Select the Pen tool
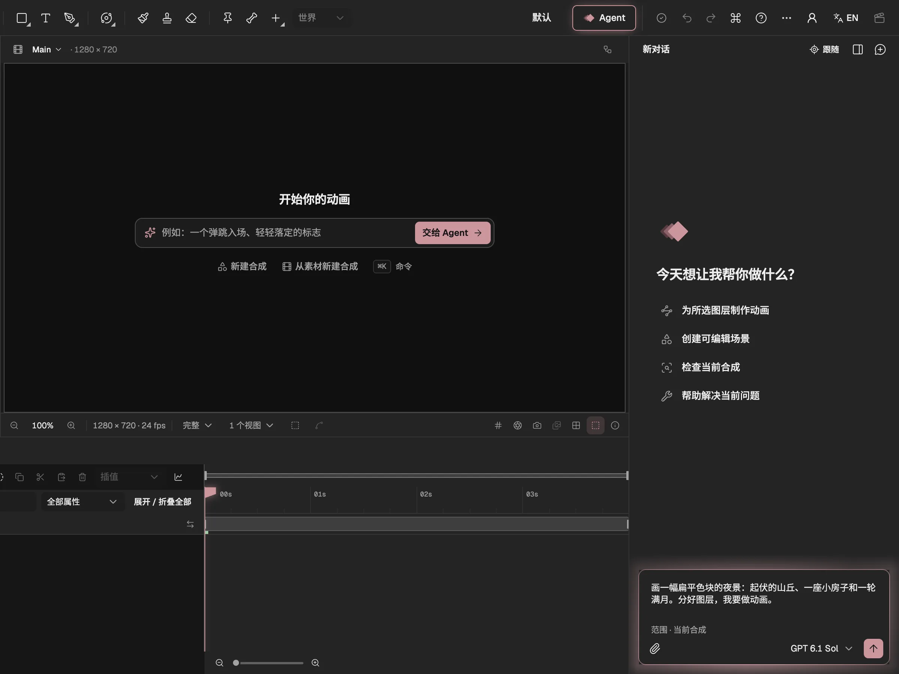The width and height of the screenshot is (899, 674). (x=70, y=18)
